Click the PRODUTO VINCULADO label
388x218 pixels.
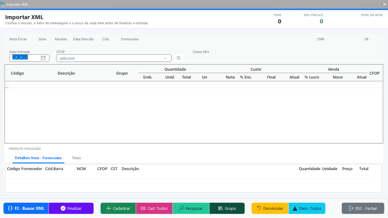tap(25, 149)
